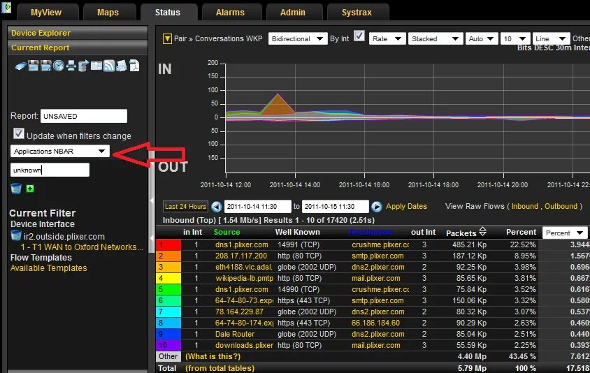
Task: Click the purple color swatch for row 10
Action: (168, 345)
